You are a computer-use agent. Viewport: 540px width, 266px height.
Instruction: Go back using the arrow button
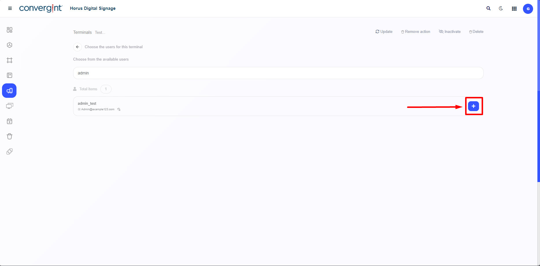coord(77,47)
